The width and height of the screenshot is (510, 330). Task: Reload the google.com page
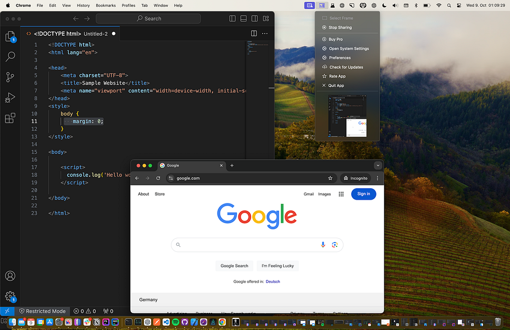158,178
